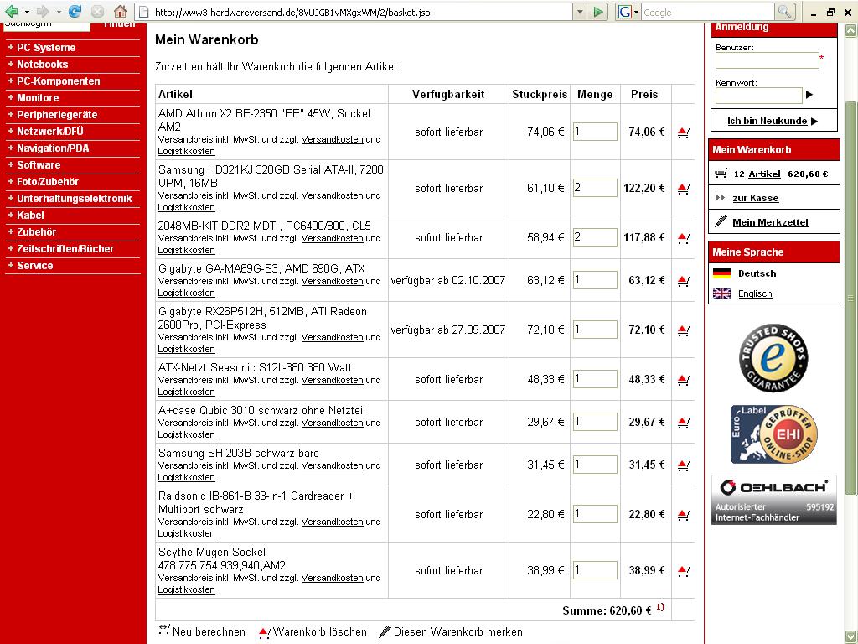858x644 pixels.
Task: Switch language to Englisch
Action: 755,293
